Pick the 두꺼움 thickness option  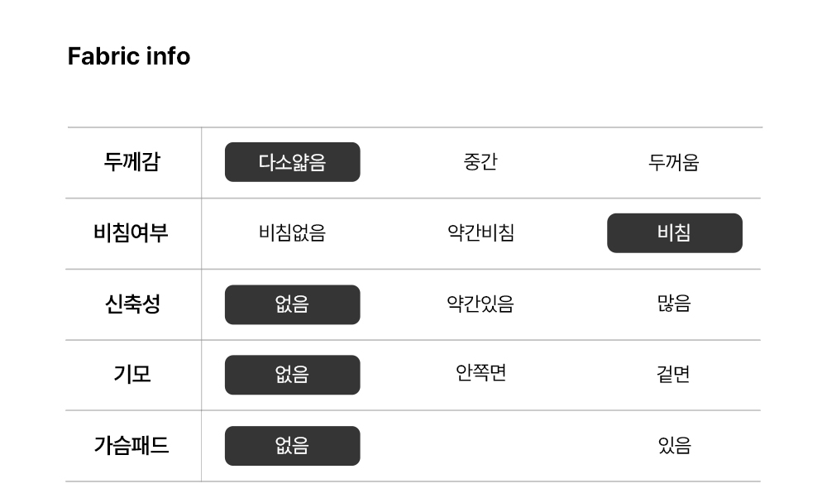coord(673,162)
